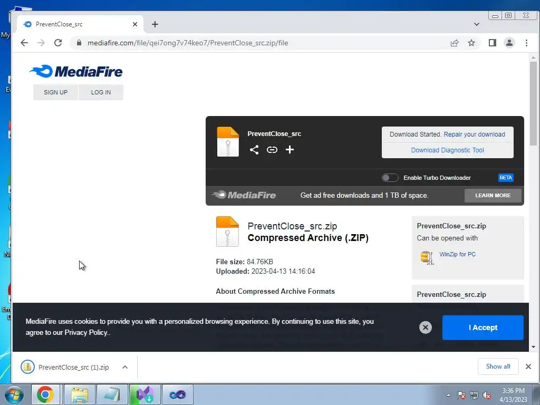Dismiss cookie notice with X button

426,327
